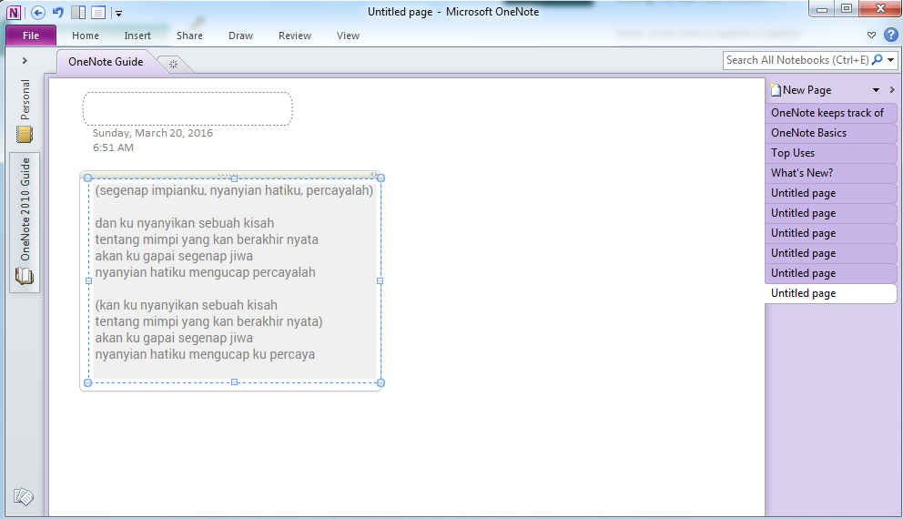Click the New Page button
This screenshot has height=519, width=903.
pyautogui.click(x=801, y=90)
